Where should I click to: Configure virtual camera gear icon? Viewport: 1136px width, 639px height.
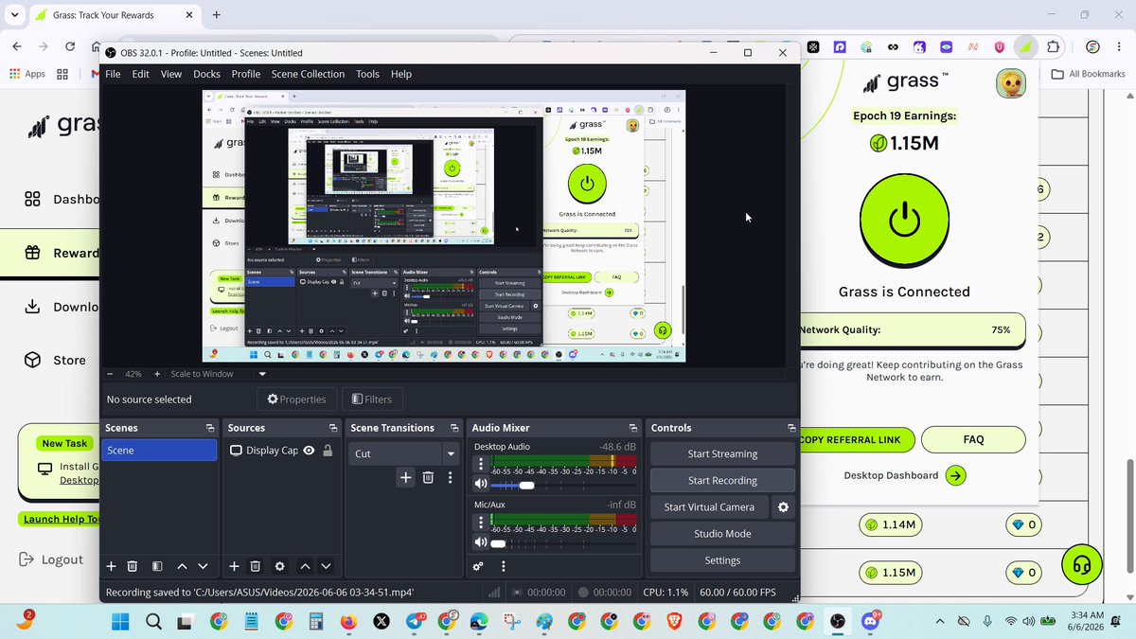[783, 507]
